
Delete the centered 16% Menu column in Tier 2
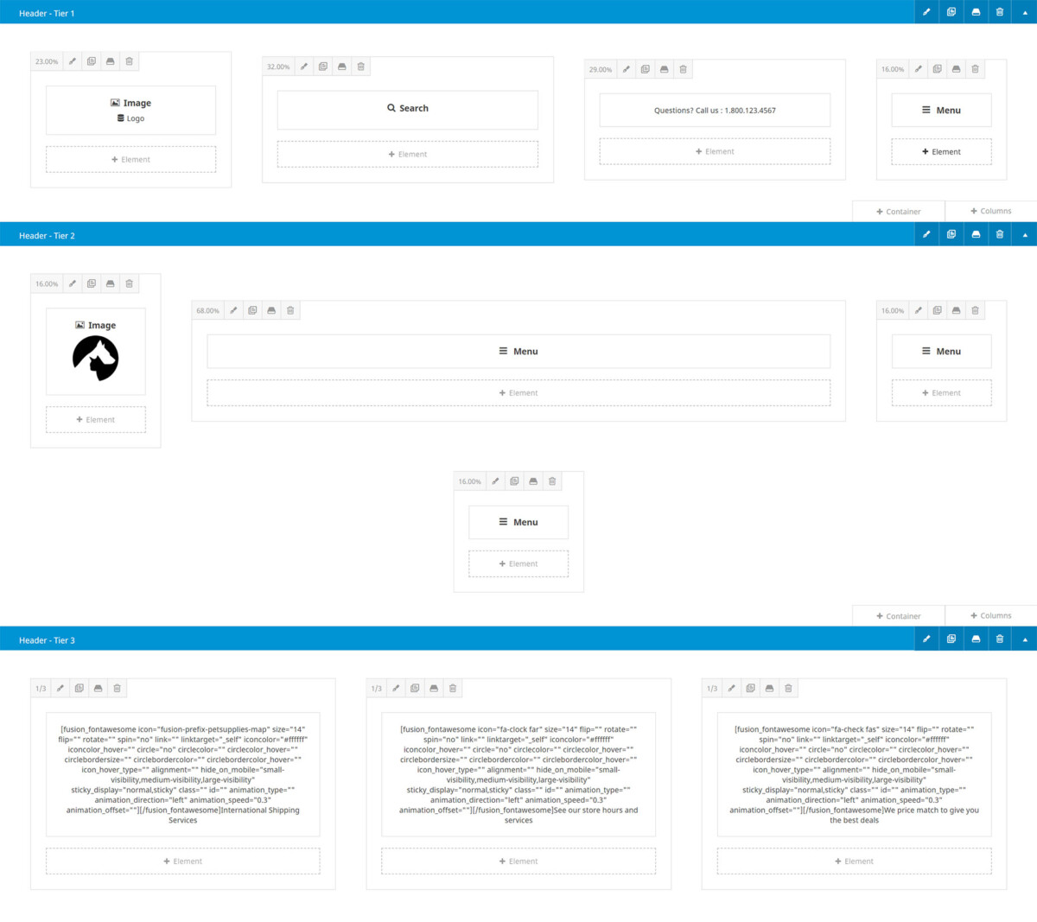tap(551, 480)
